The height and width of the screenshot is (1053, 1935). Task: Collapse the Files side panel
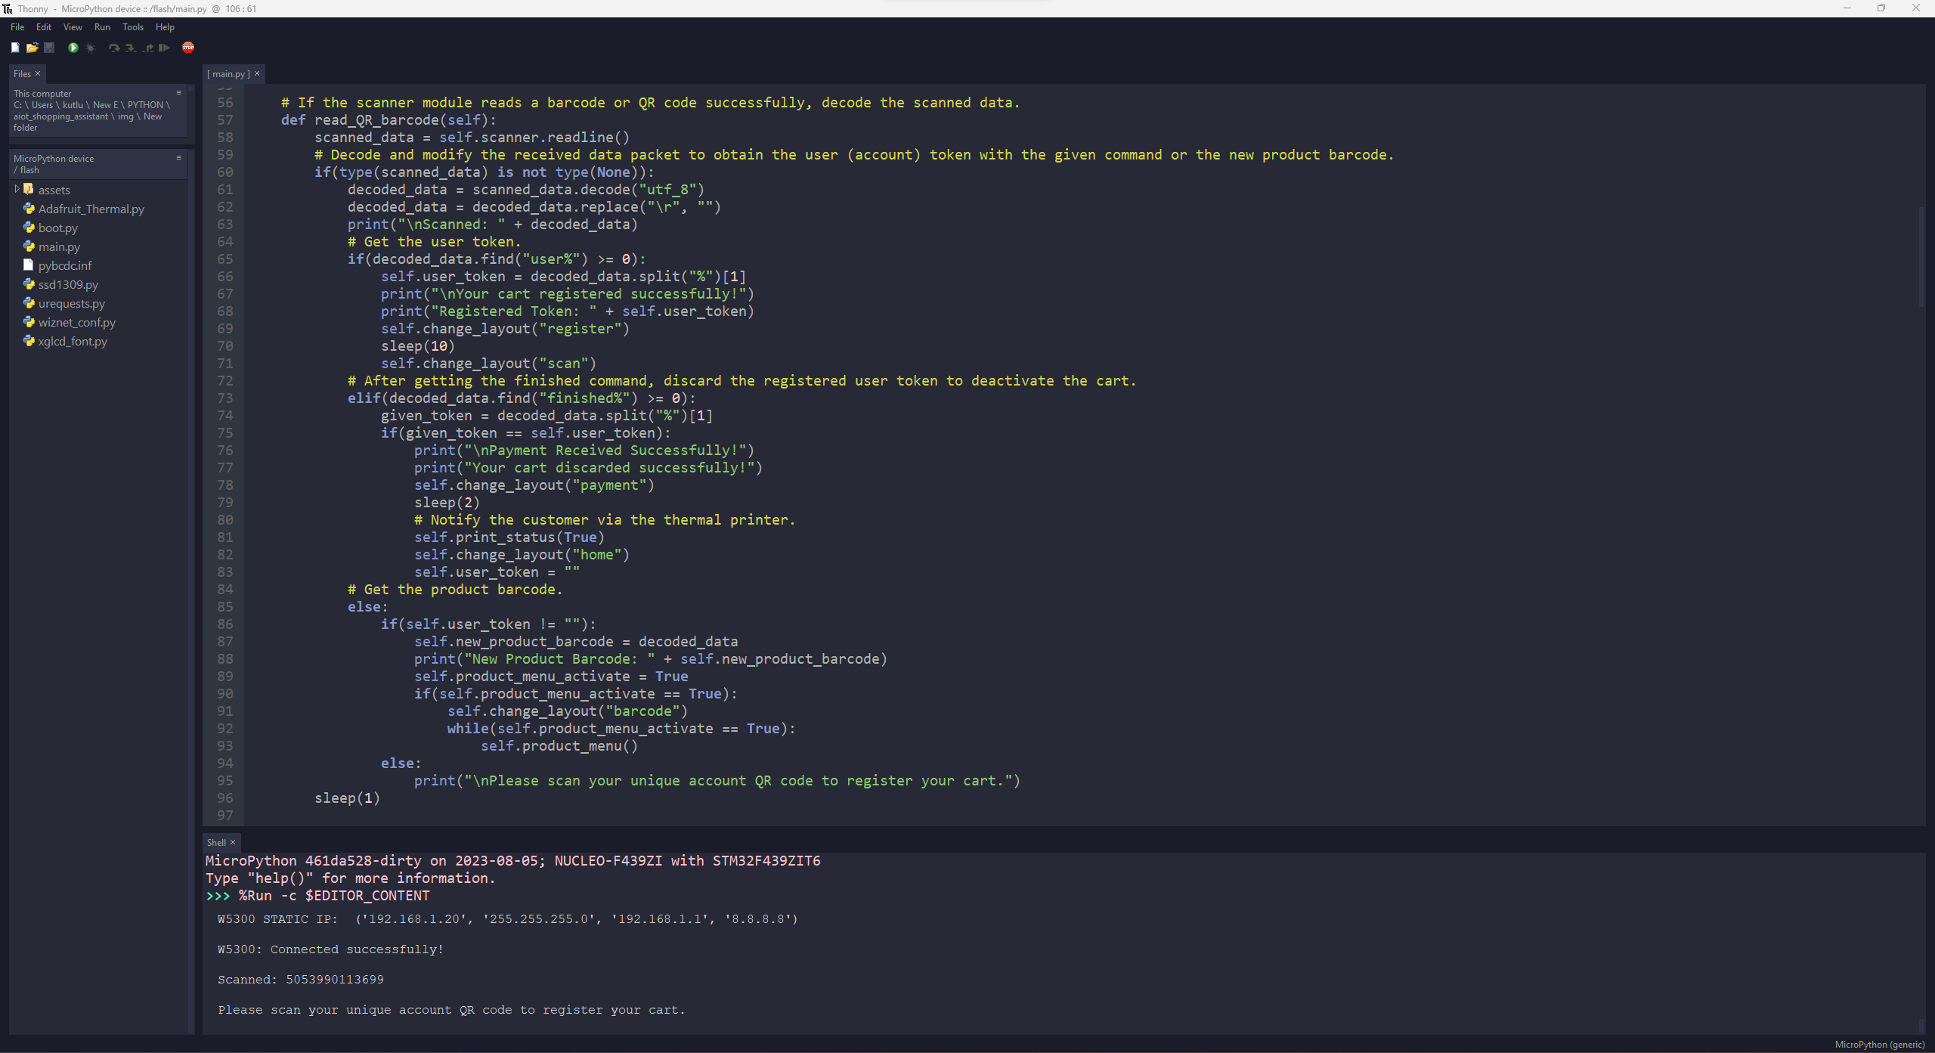38,73
